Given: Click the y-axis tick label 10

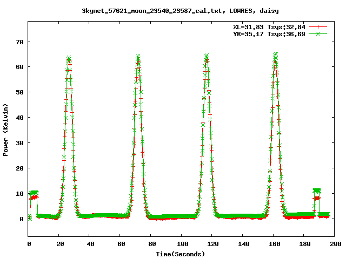Looking at the screenshot, I should click(x=19, y=194).
